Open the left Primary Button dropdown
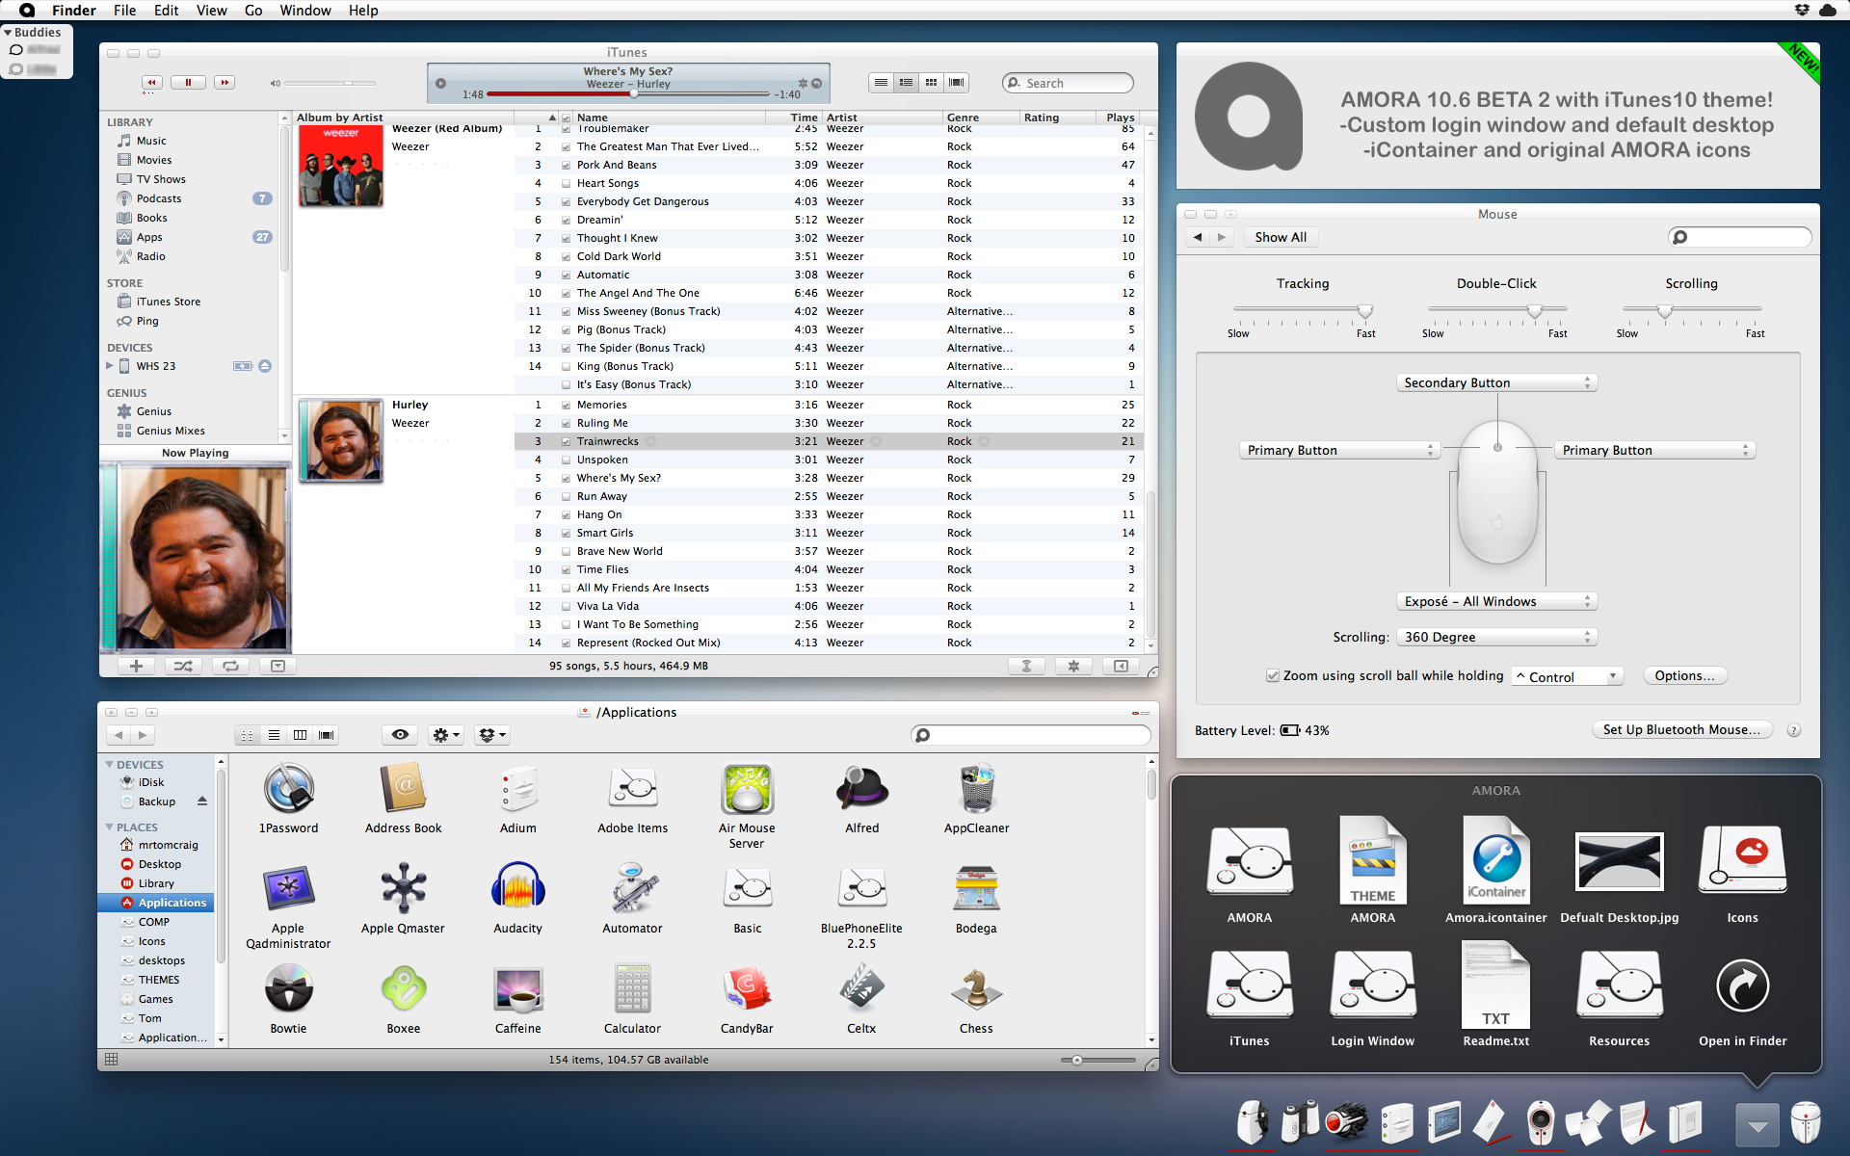 click(1339, 451)
